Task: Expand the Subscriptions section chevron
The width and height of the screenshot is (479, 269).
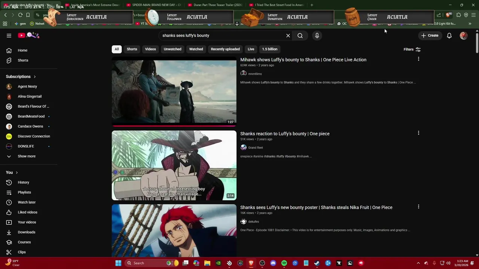Action: (35, 77)
